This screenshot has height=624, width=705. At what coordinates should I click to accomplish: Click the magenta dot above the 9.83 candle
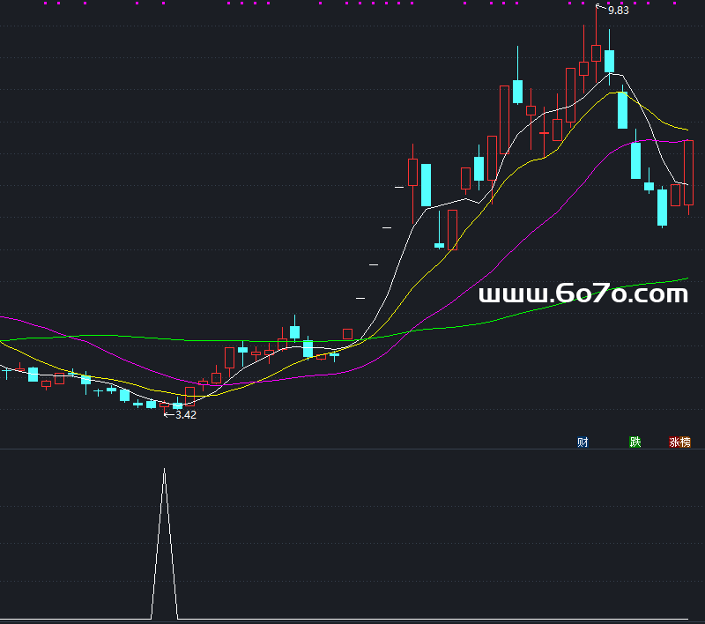point(597,3)
